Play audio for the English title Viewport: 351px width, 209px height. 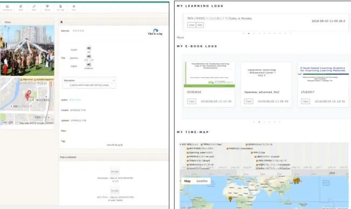89,64
